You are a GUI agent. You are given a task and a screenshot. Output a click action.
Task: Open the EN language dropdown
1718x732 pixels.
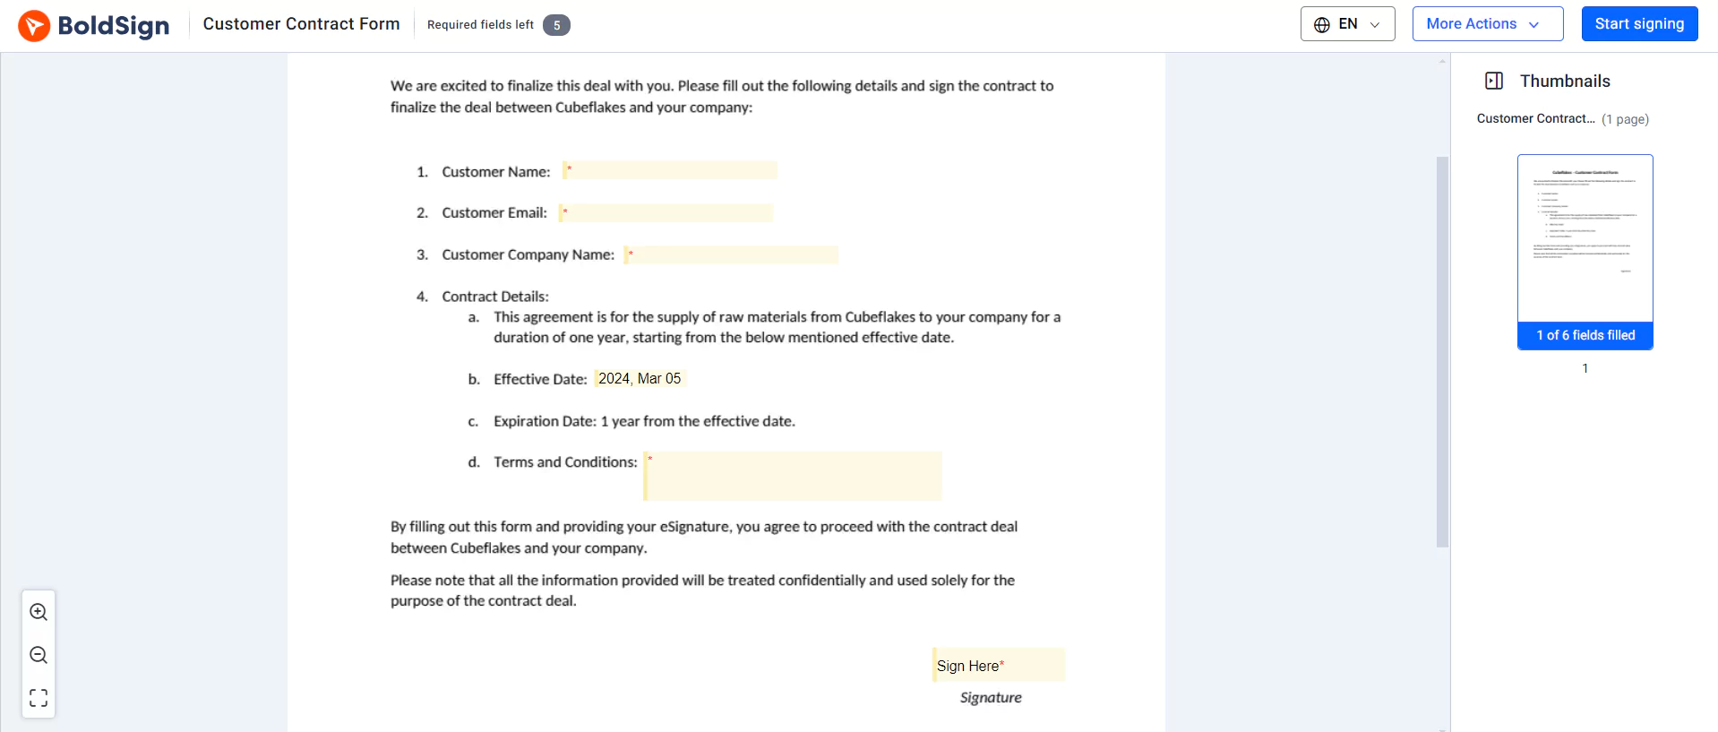(1347, 24)
